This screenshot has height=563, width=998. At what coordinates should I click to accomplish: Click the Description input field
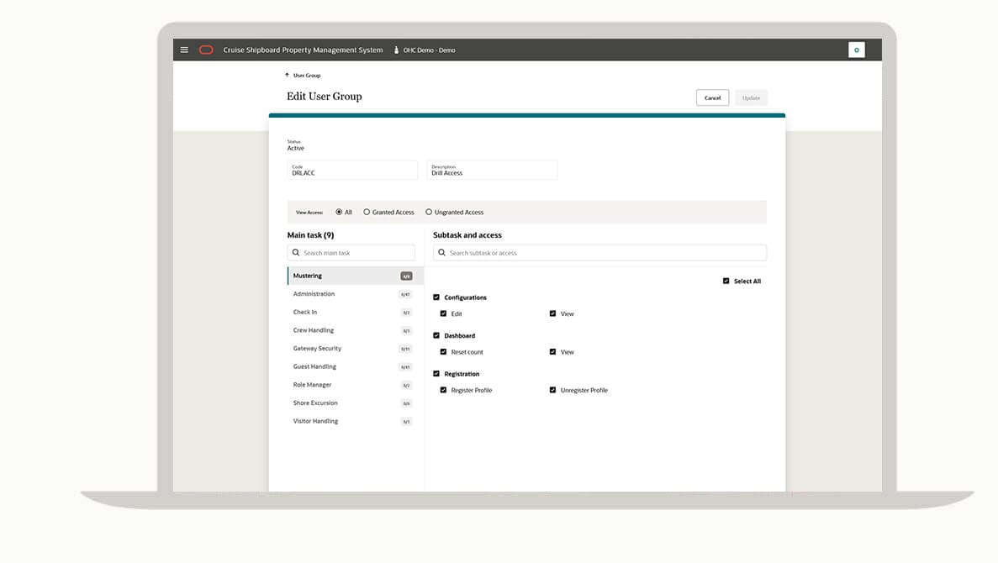pyautogui.click(x=492, y=171)
